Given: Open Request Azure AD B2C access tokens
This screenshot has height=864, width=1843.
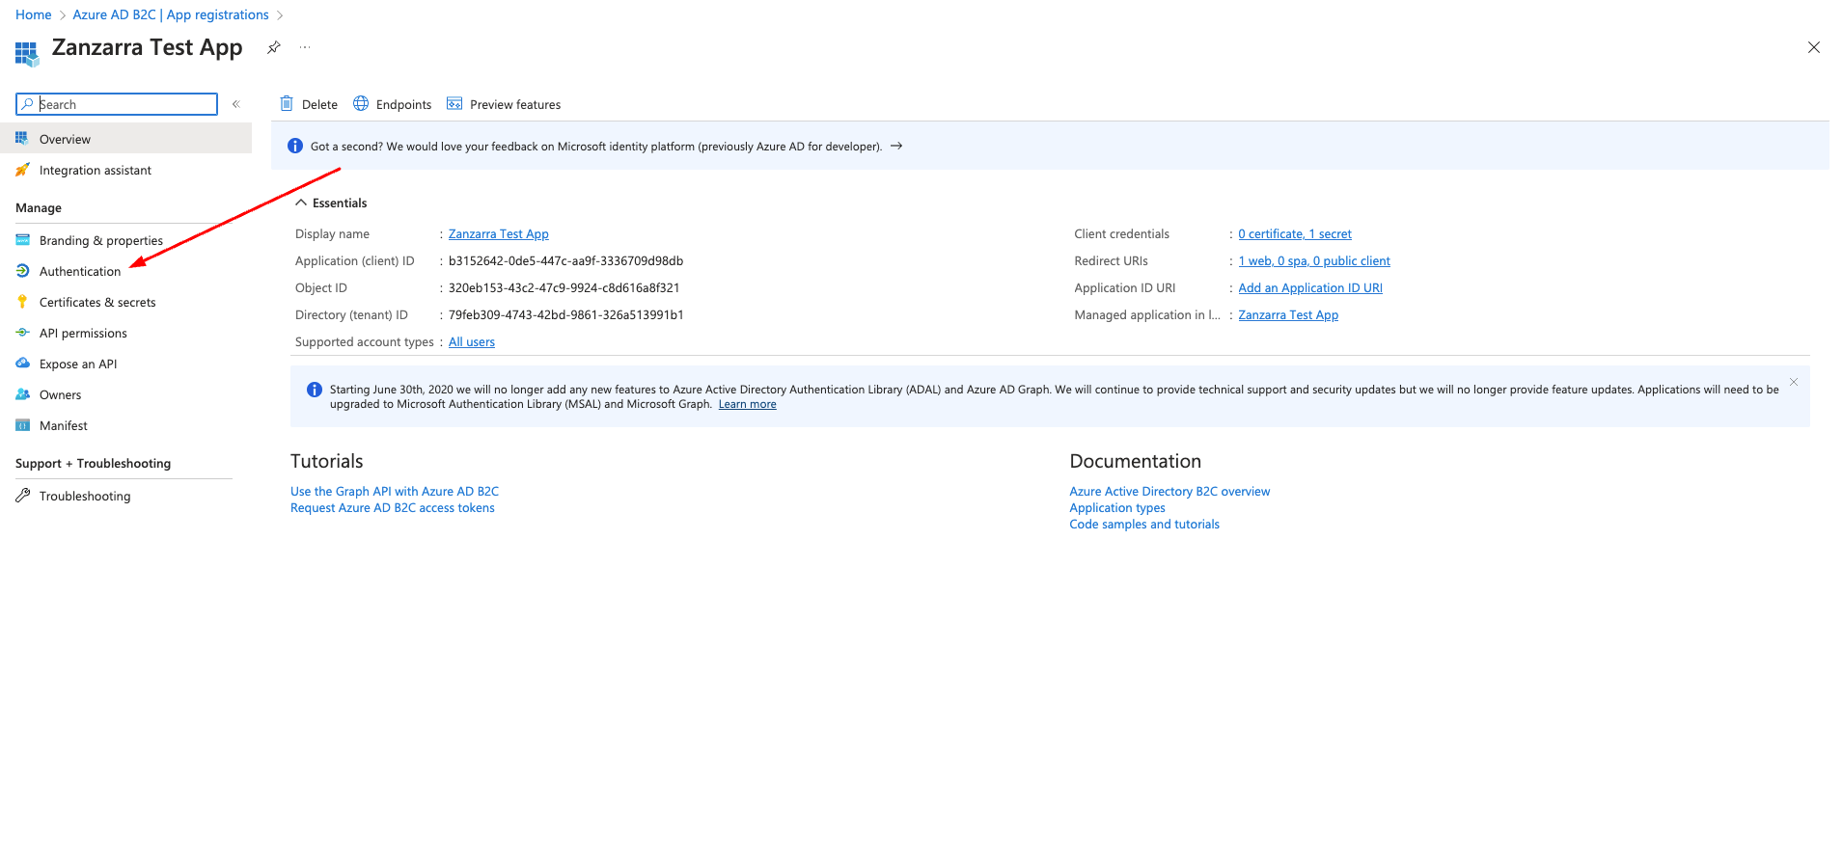Looking at the screenshot, I should click(393, 507).
